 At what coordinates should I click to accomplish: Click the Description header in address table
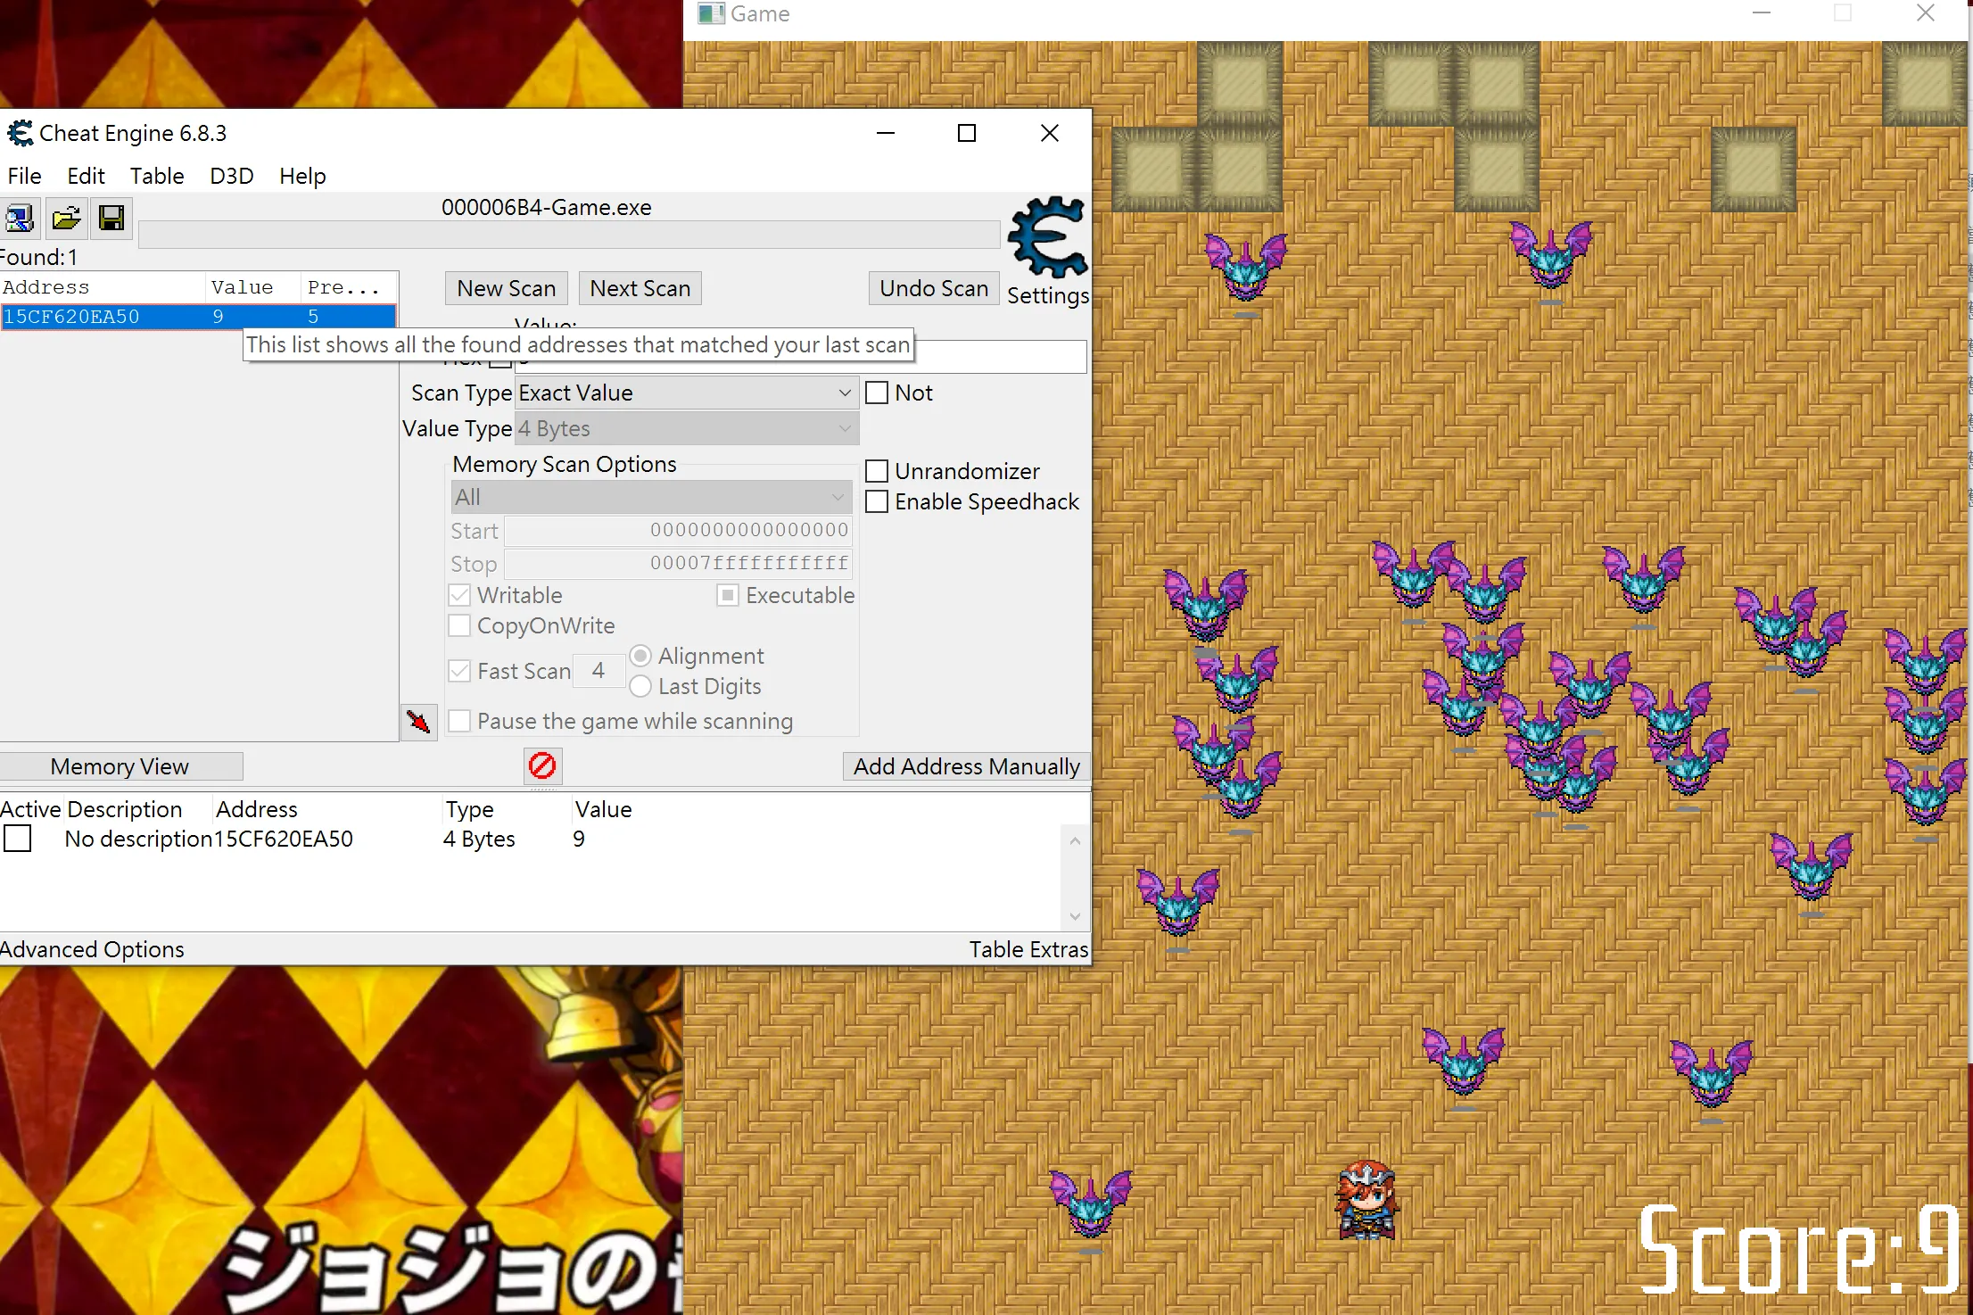click(x=125, y=809)
